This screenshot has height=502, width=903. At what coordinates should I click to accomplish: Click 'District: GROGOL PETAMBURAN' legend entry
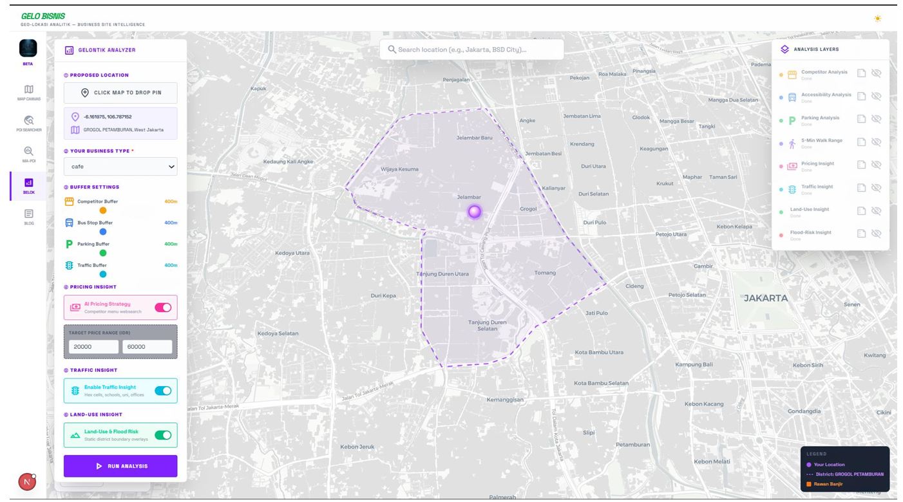click(x=850, y=474)
